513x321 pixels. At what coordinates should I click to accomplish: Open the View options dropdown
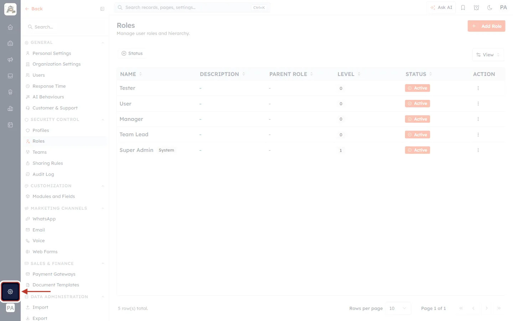[488, 55]
